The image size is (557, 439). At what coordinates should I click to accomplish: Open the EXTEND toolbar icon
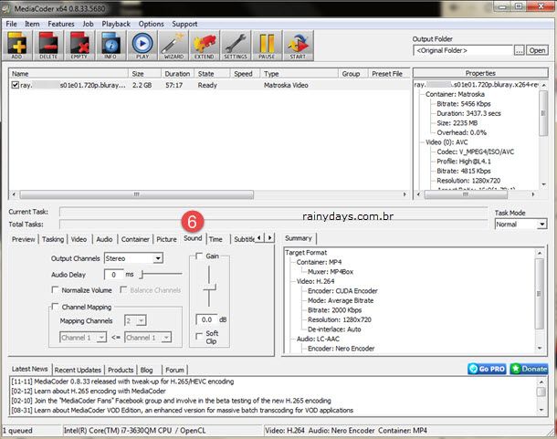tap(205, 45)
